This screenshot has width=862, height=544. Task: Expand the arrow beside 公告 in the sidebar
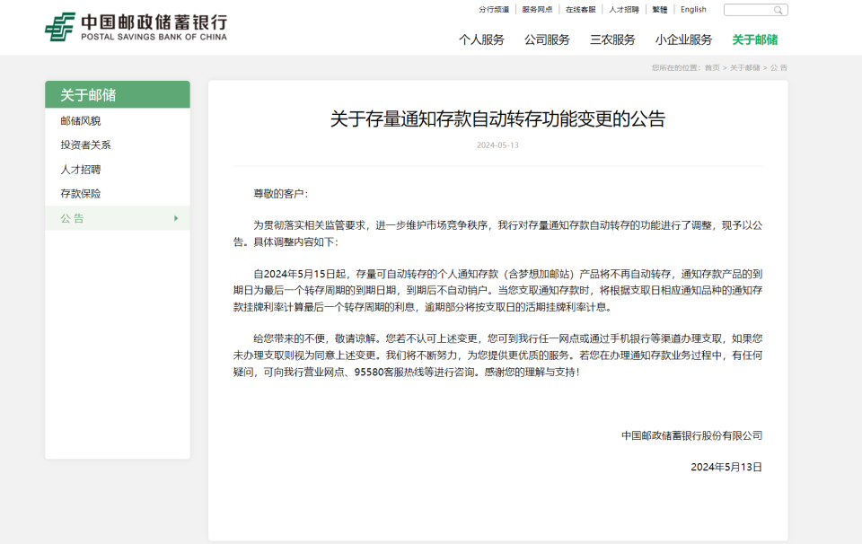pyautogui.click(x=176, y=218)
